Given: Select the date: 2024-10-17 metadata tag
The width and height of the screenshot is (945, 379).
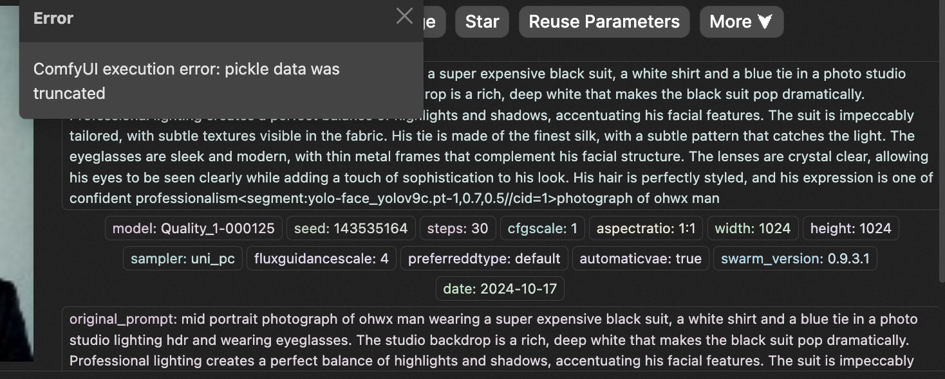Looking at the screenshot, I should (x=500, y=288).
